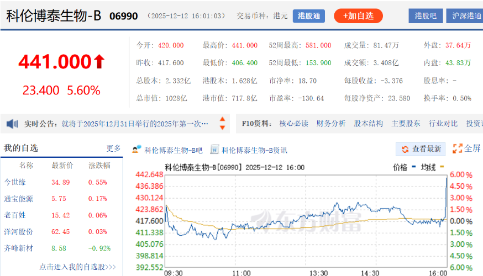Click the stock code 06990
Screen dimensions: 483x276
point(124,16)
